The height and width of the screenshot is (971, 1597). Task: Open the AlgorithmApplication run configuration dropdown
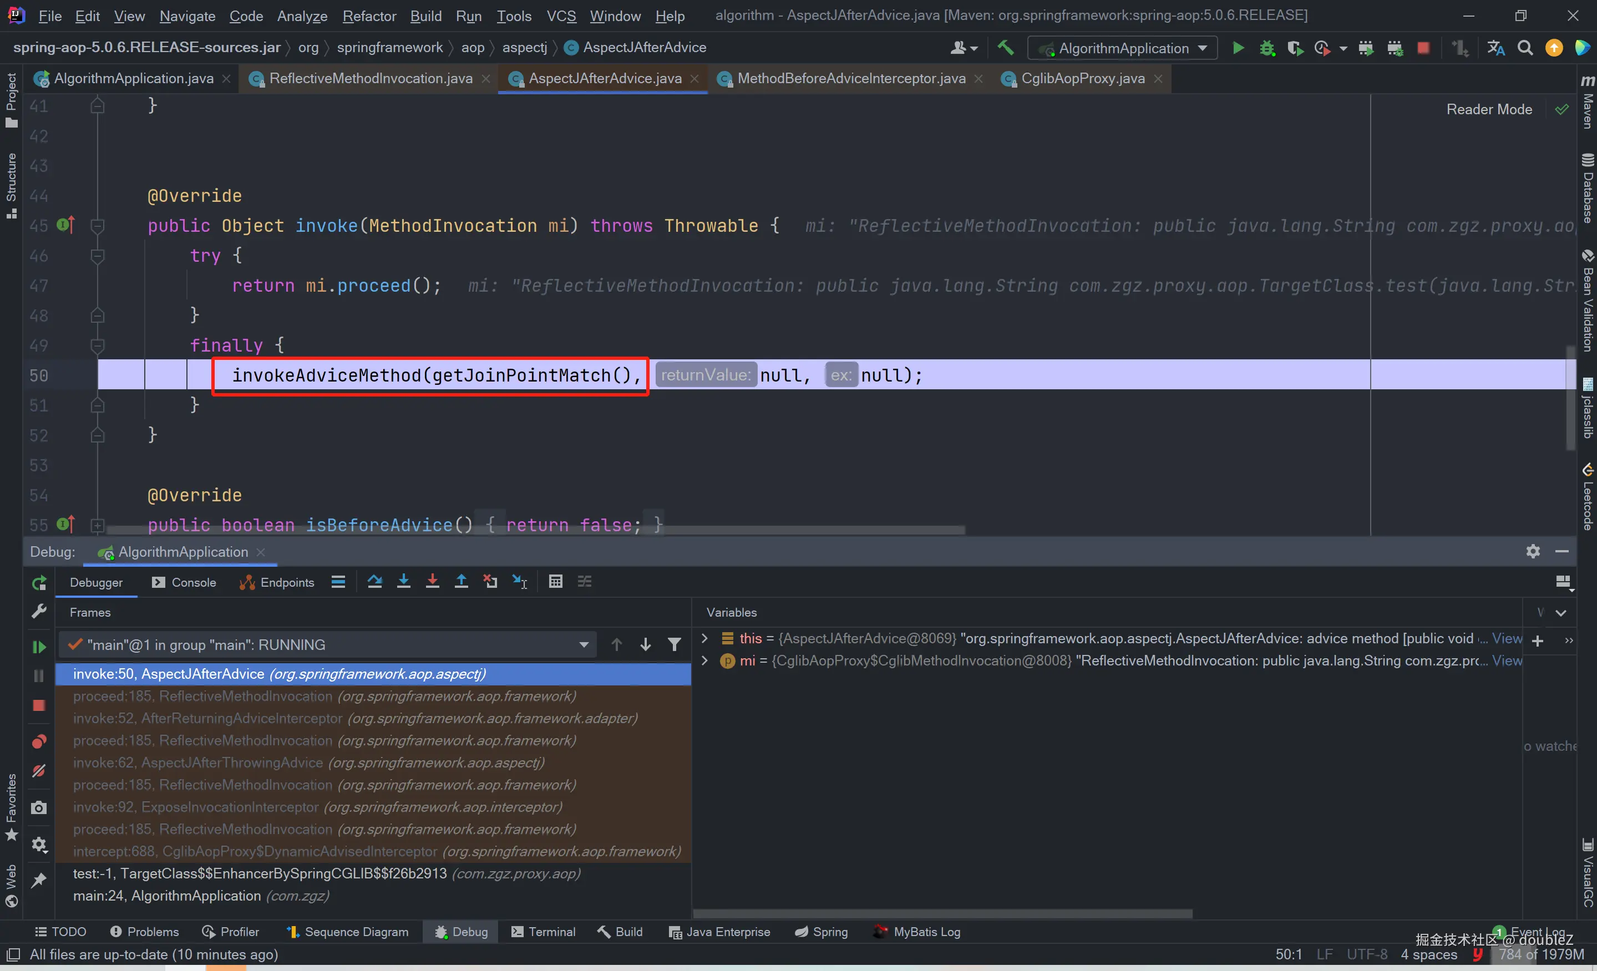pyautogui.click(x=1123, y=49)
